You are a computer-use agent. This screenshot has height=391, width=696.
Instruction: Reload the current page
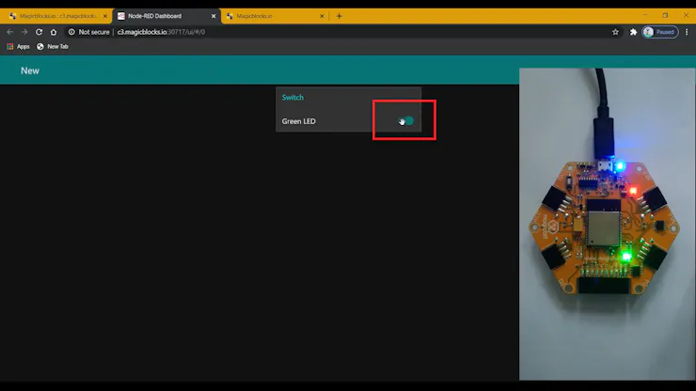(x=40, y=32)
